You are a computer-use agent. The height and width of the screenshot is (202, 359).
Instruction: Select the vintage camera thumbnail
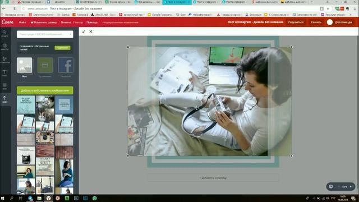pos(45,137)
